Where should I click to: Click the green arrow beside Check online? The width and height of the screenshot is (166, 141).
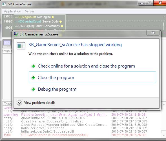click(x=33, y=66)
